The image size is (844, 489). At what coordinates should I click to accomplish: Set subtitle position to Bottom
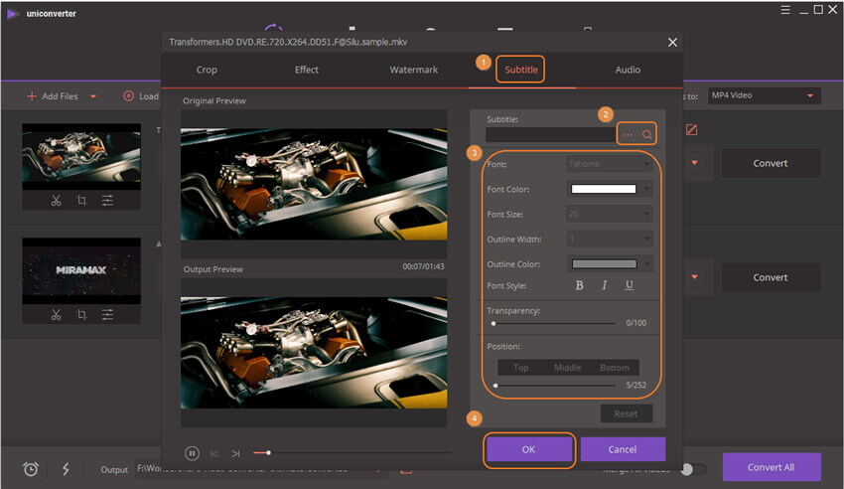[615, 368]
